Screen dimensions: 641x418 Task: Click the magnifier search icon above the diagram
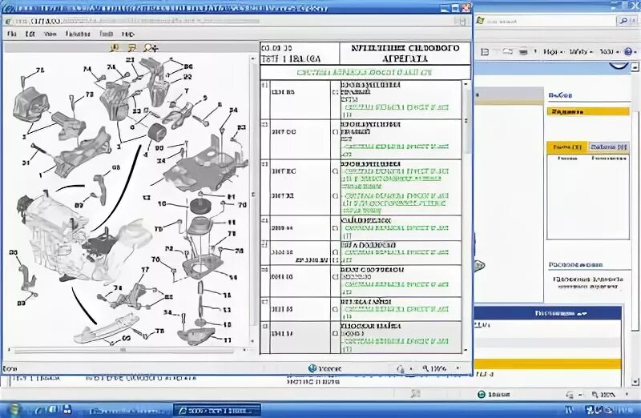coord(150,48)
